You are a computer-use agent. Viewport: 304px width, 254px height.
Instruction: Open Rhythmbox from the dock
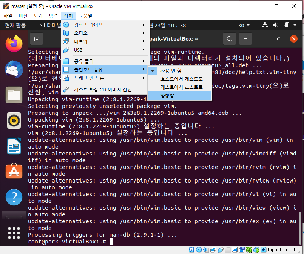[14, 120]
